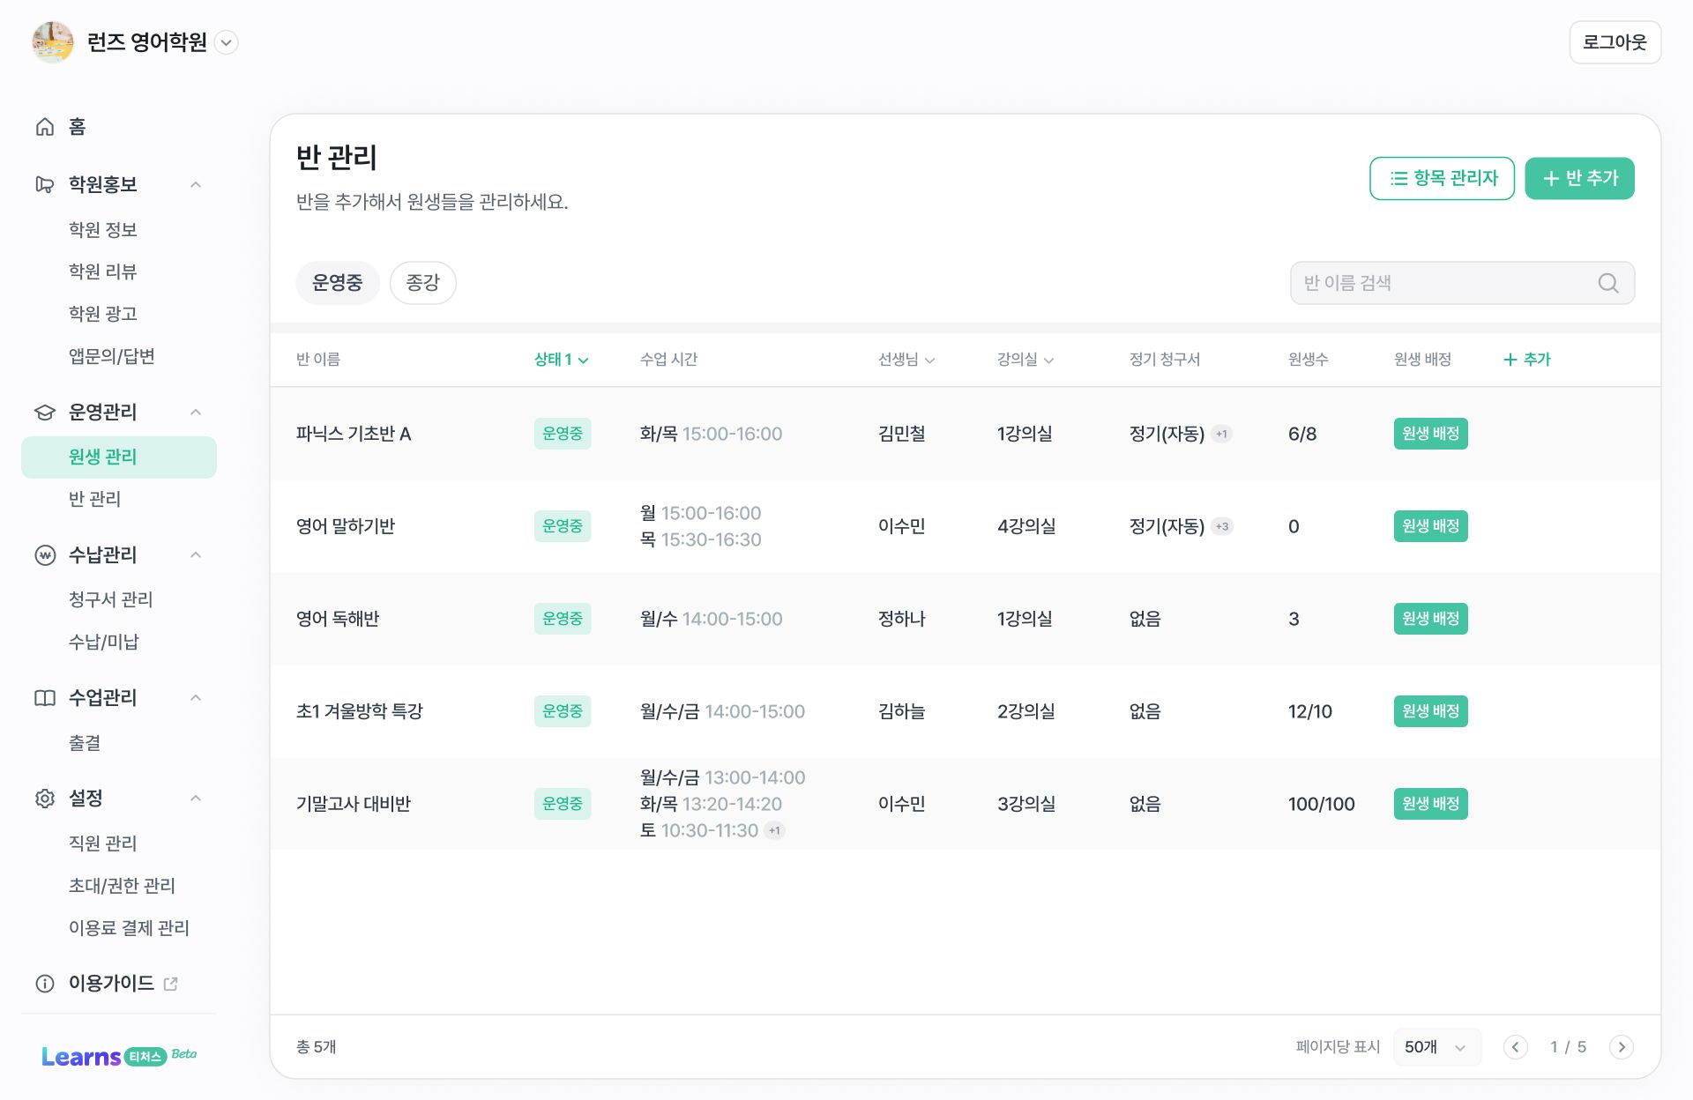1693x1100 pixels.
Task: Open the external link icon beside 이용가이드
Action: tap(171, 984)
